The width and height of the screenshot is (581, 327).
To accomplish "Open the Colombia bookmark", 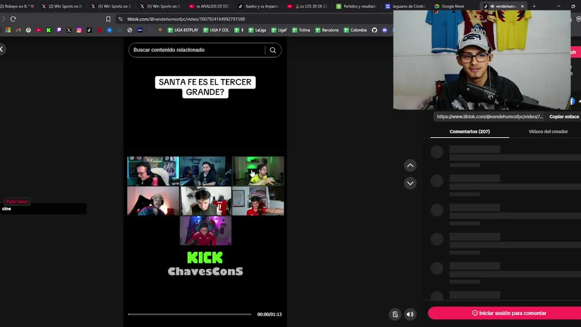I will (355, 30).
